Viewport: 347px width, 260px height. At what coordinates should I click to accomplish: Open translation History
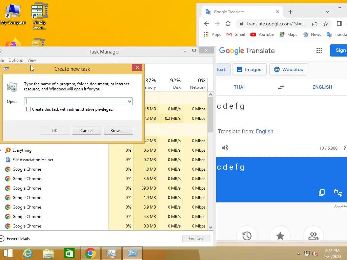click(x=247, y=236)
